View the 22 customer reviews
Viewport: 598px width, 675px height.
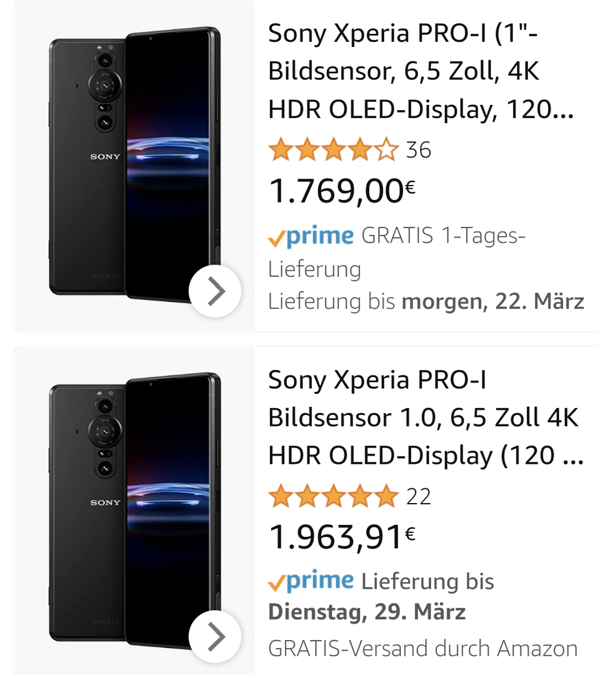[x=419, y=496]
